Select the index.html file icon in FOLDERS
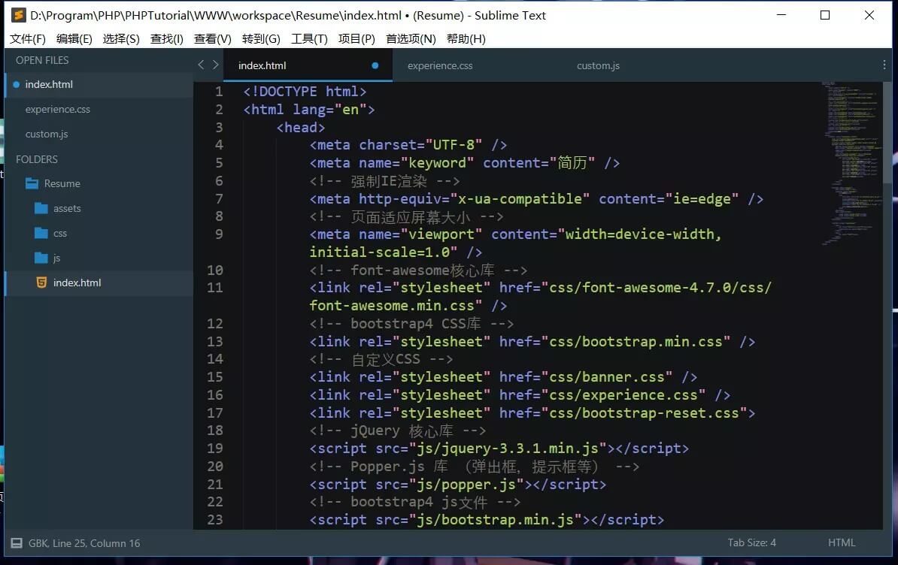Screen dimensions: 898x565 [x=41, y=282]
